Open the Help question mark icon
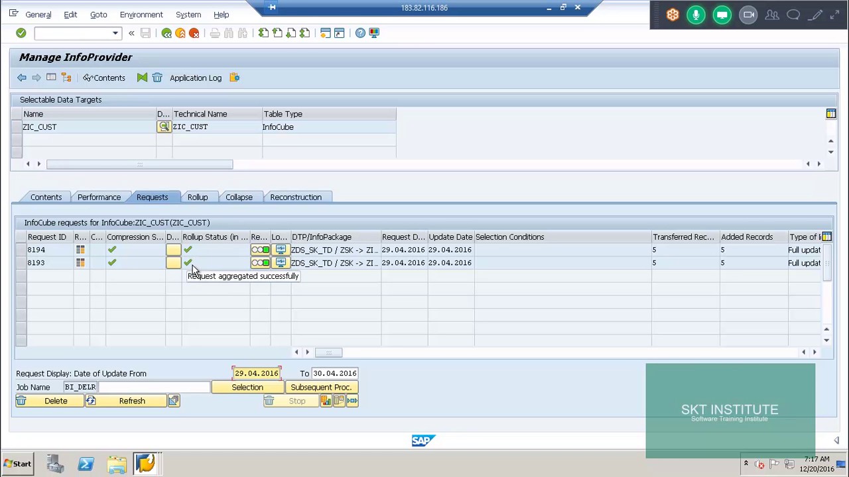 [x=360, y=33]
